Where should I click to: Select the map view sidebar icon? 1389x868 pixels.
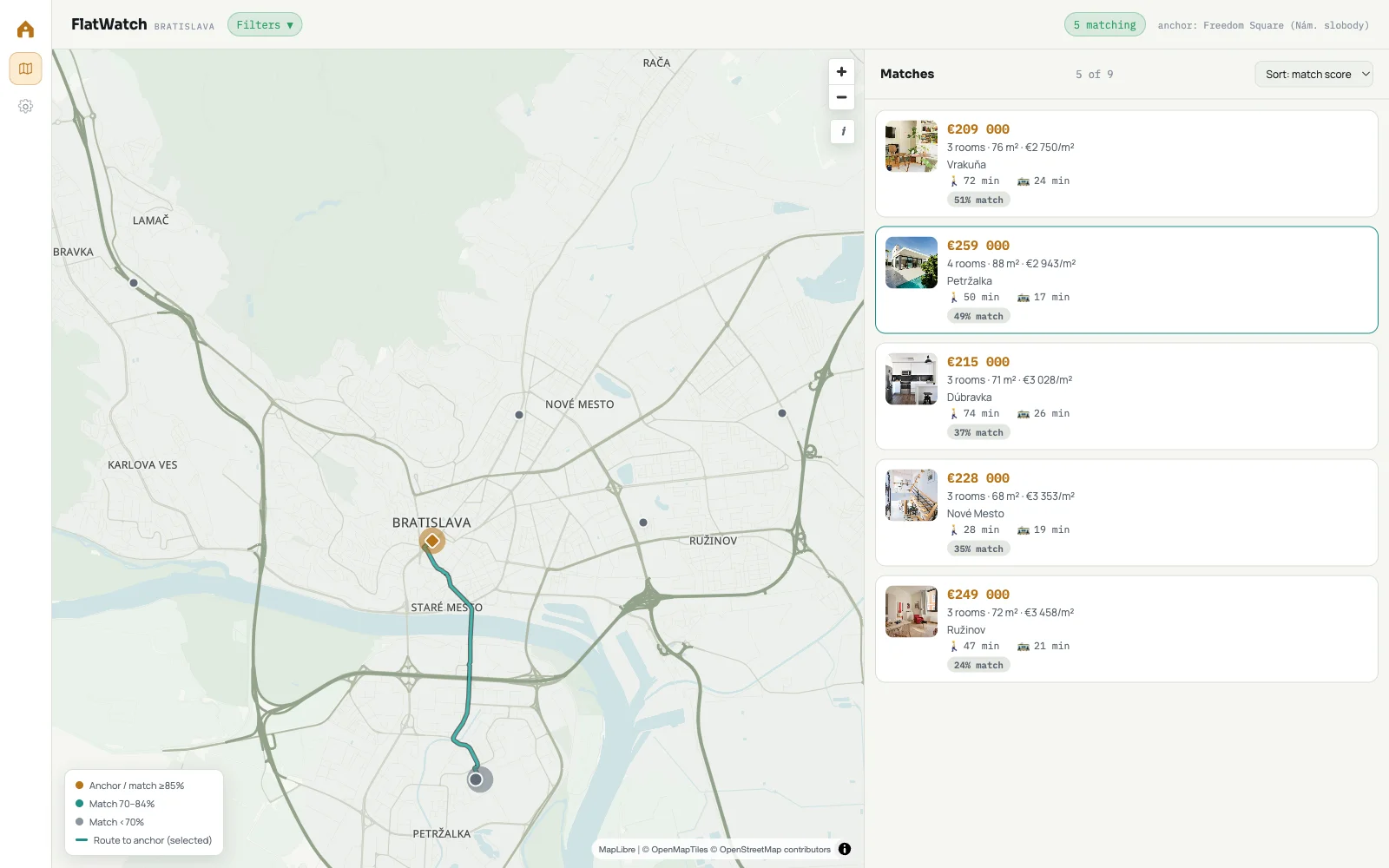25,69
